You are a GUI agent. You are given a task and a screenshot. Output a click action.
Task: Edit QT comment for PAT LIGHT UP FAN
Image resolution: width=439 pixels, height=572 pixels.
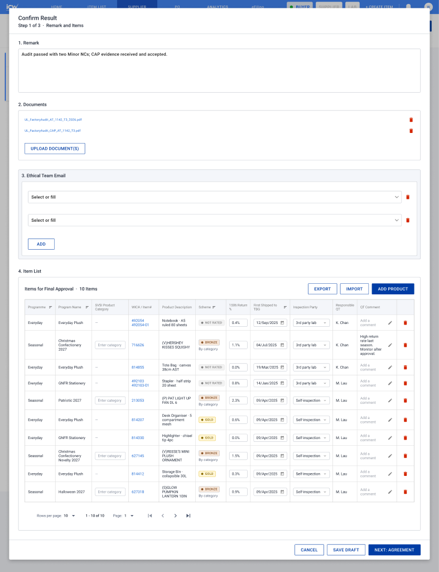pos(390,401)
